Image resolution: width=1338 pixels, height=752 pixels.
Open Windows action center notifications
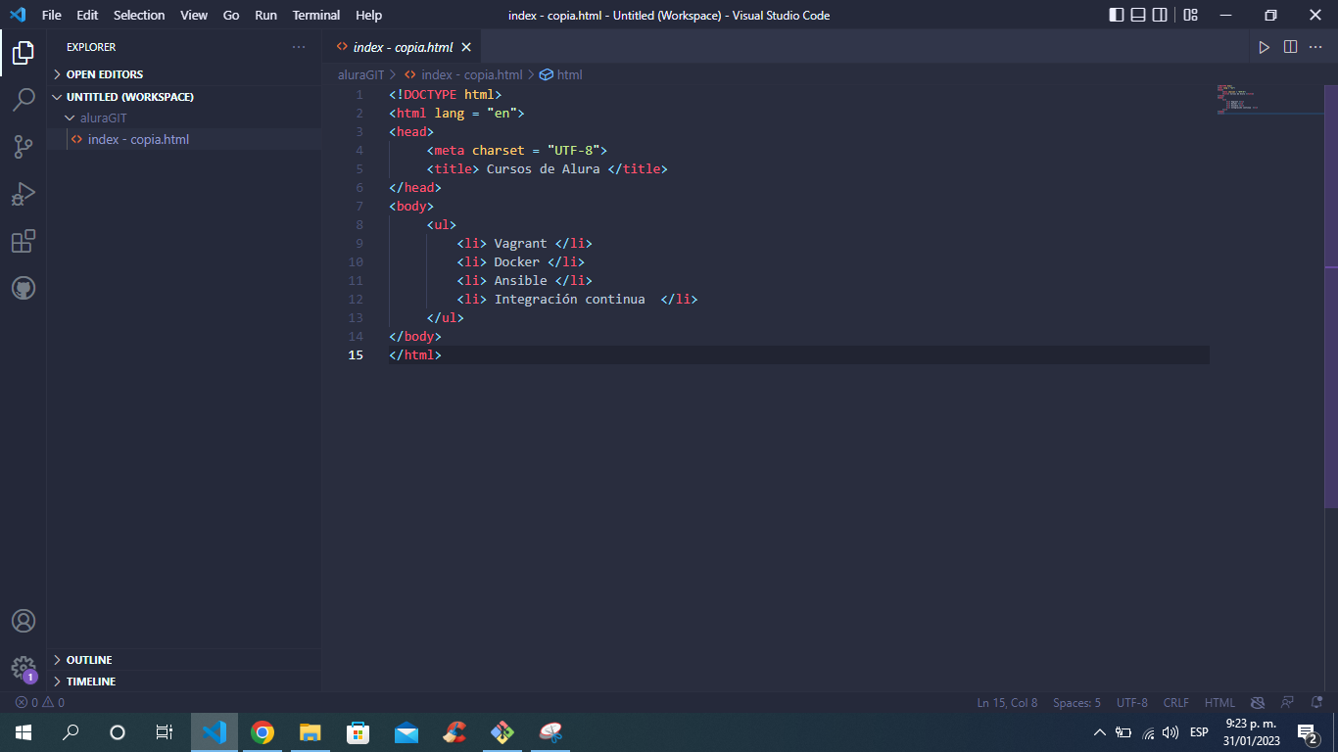(x=1307, y=732)
